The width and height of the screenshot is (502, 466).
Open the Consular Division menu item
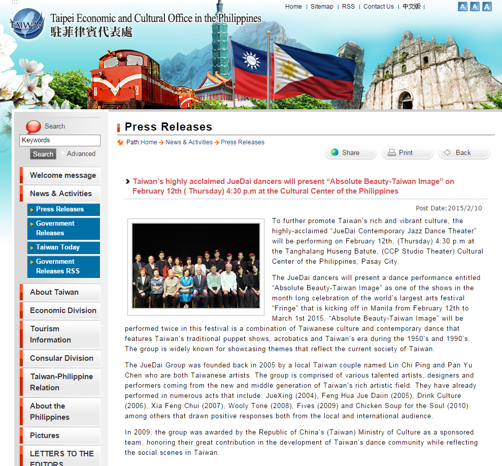pyautogui.click(x=60, y=358)
